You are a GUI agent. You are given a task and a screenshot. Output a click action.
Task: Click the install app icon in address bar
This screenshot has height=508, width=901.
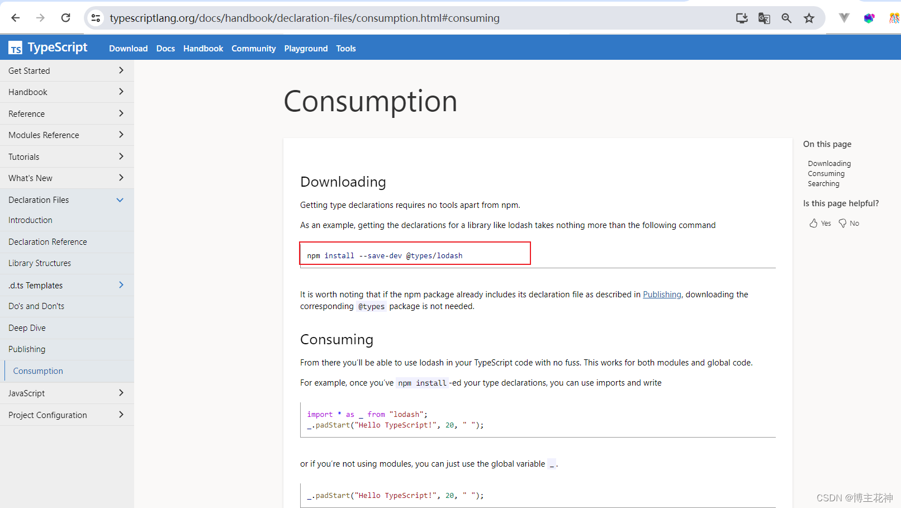tap(742, 18)
